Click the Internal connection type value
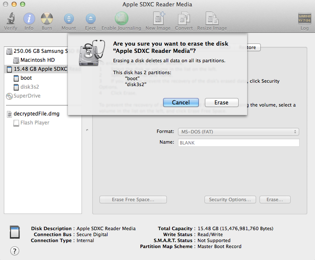The width and height of the screenshot is (315, 260). tap(85, 240)
